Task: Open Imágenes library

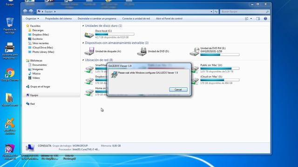Action: point(38,69)
